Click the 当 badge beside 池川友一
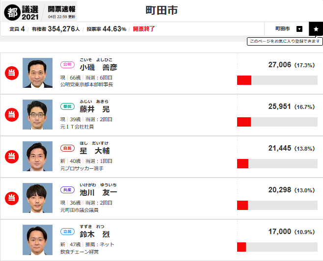This screenshot has width=323, height=261. (x=11, y=198)
